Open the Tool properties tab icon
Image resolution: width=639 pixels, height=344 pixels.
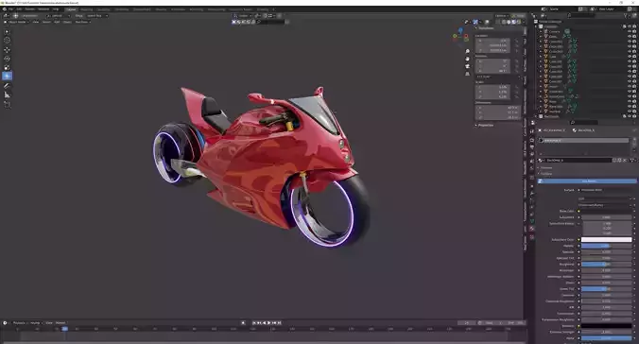pyautogui.click(x=532, y=131)
